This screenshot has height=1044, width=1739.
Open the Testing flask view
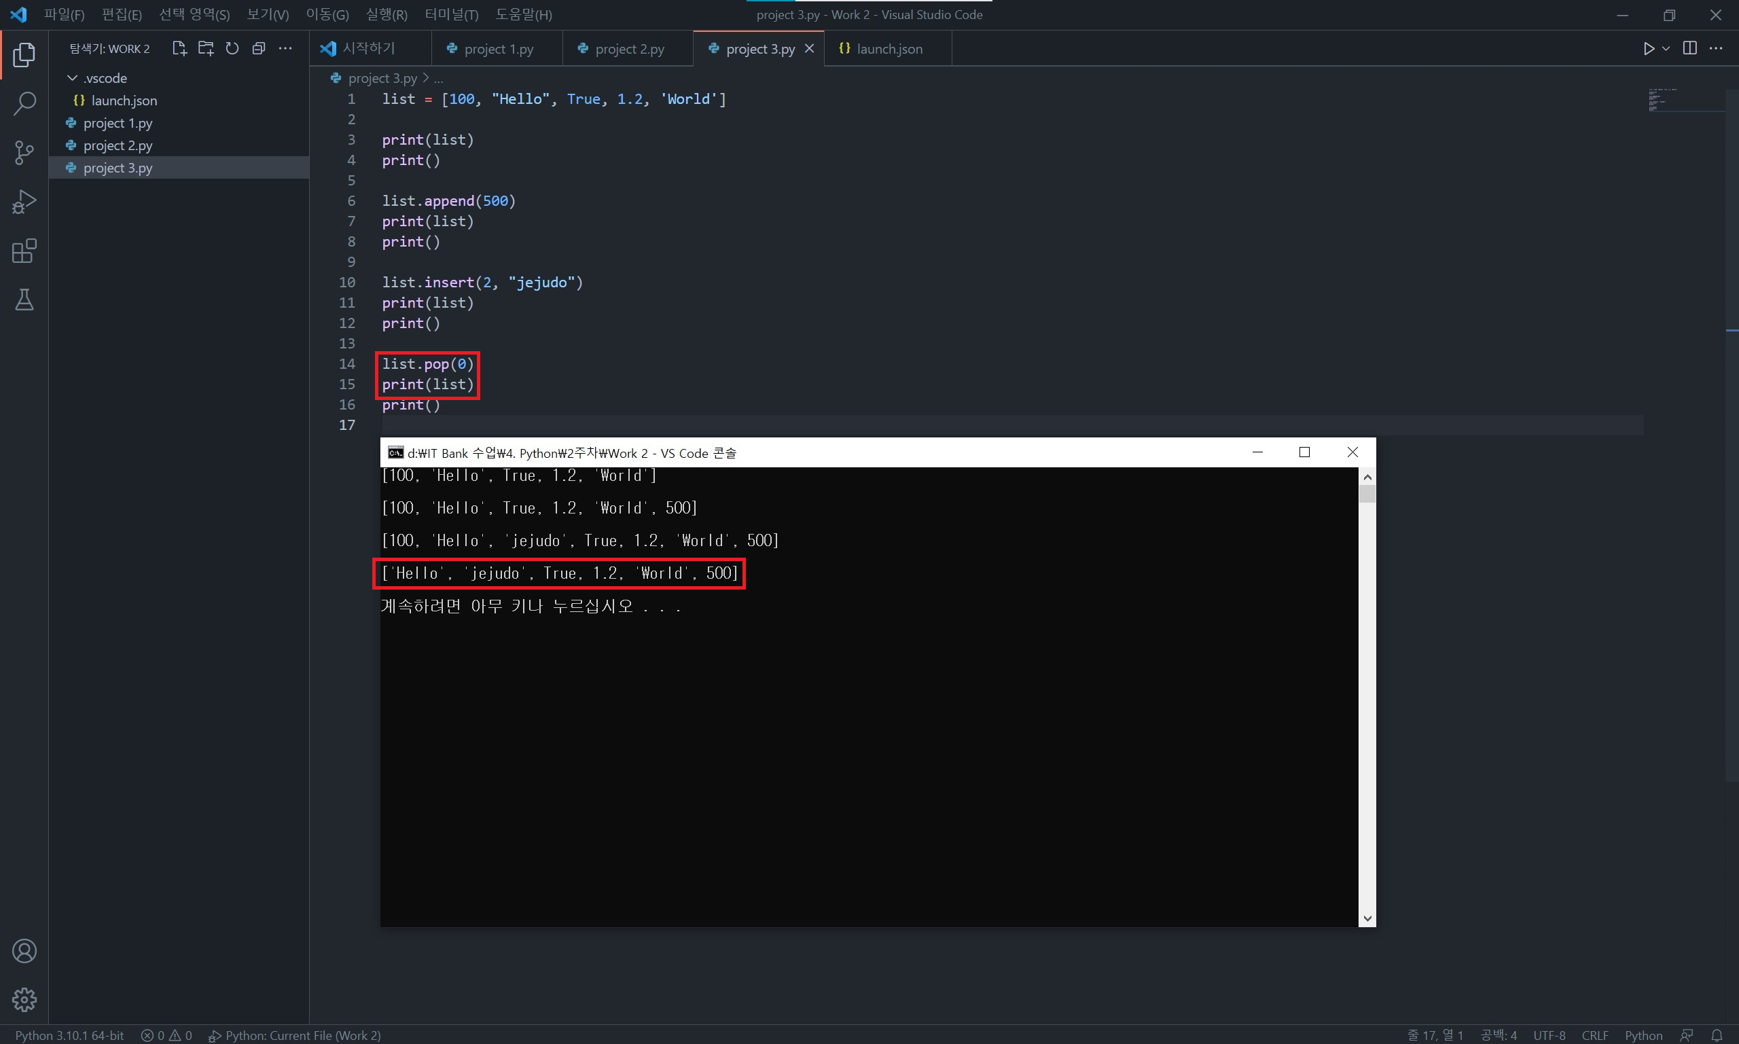pyautogui.click(x=24, y=300)
